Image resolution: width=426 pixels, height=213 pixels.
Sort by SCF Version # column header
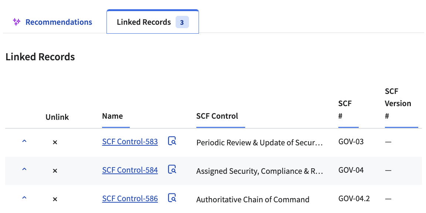pyautogui.click(x=398, y=104)
